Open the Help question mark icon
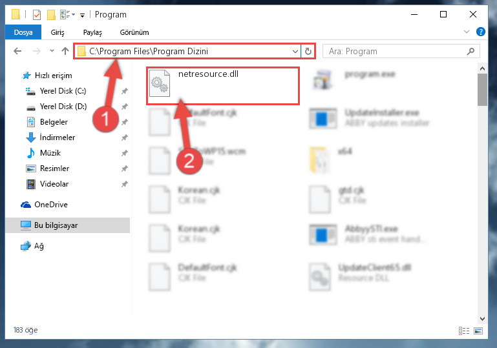497x348 pixels. tap(480, 32)
